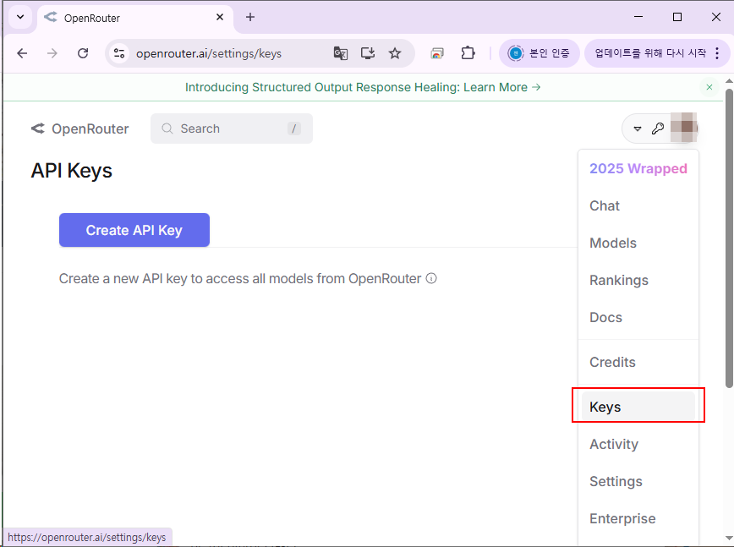
Task: Select Keys in the menu
Action: pyautogui.click(x=638, y=407)
